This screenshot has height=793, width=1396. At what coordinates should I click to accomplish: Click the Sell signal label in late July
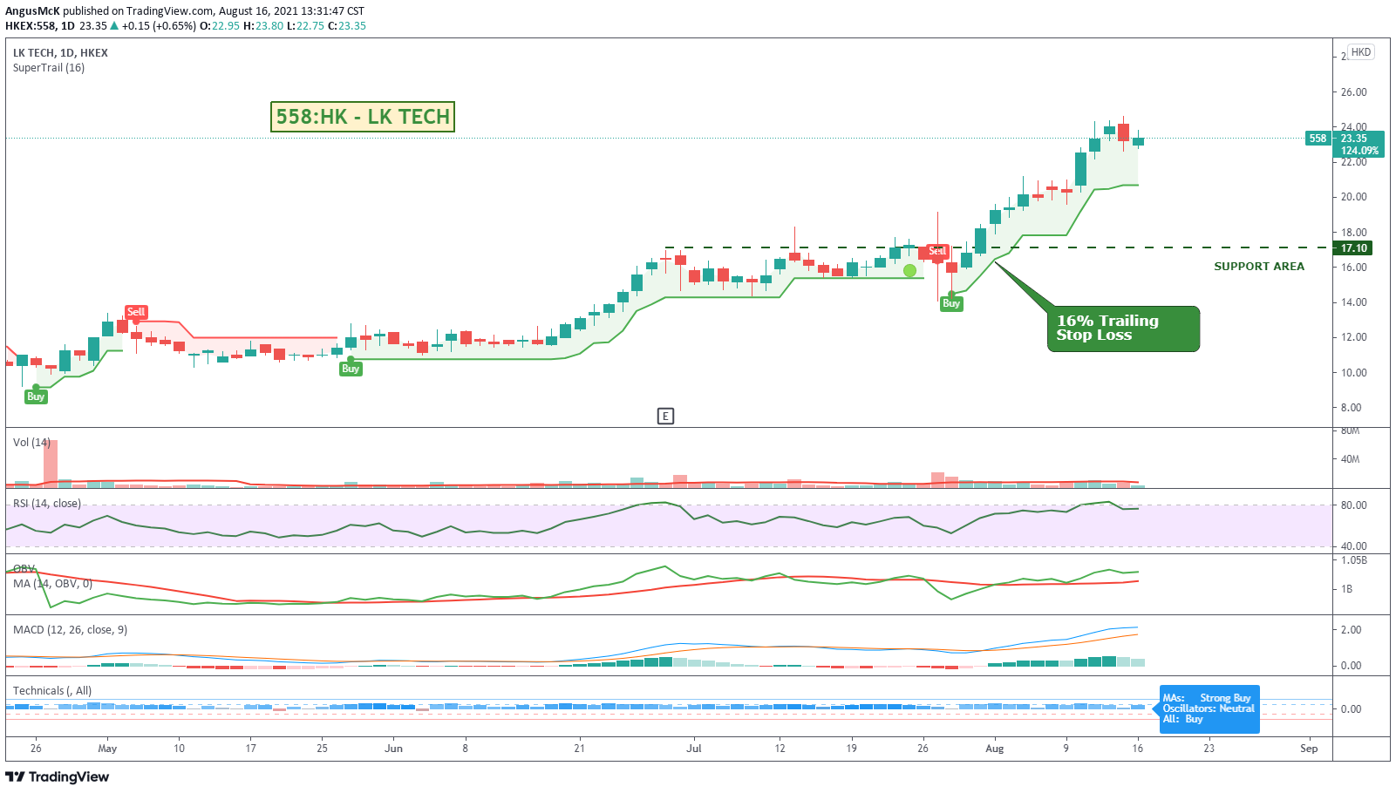pyautogui.click(x=937, y=251)
